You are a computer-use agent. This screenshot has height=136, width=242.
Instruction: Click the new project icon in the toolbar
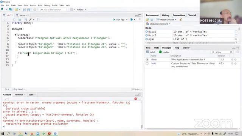(x=10, y=9)
